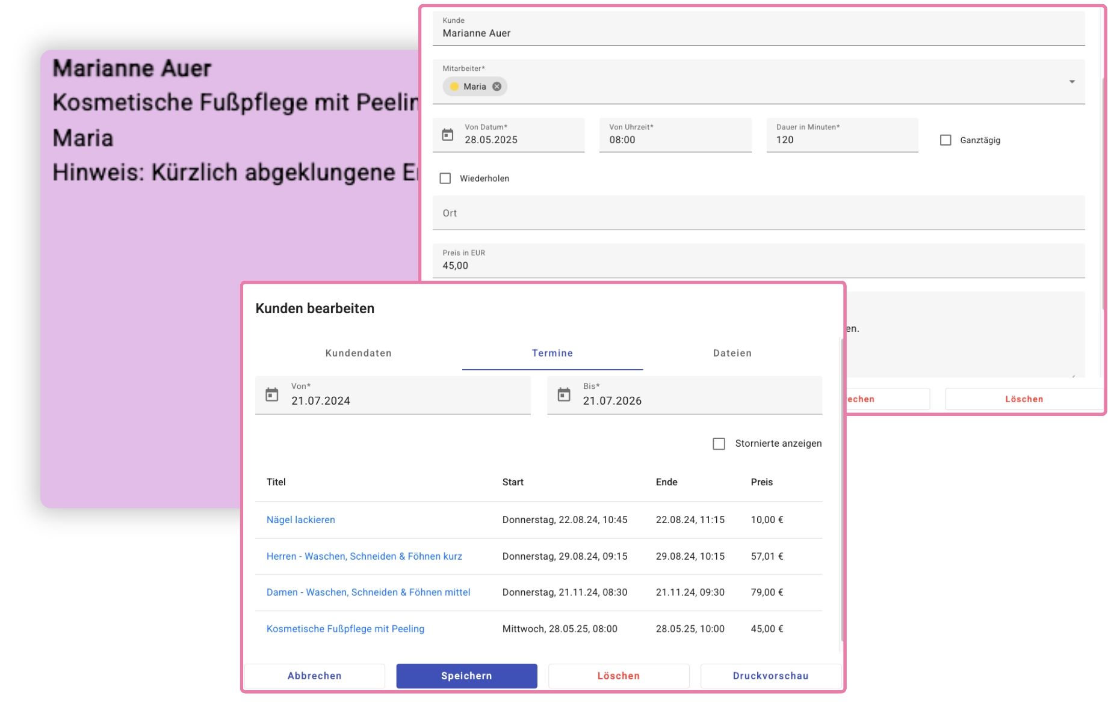This screenshot has width=1108, height=710.
Task: Switch to the Dateien tab
Action: coord(732,353)
